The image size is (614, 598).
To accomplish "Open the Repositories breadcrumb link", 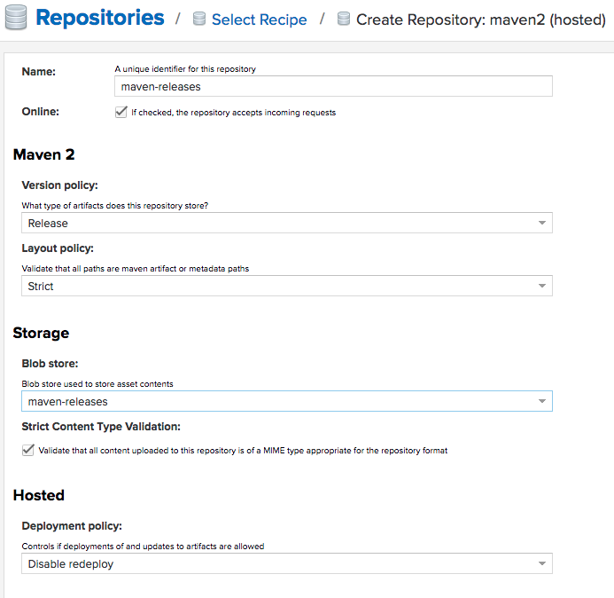I will click(x=100, y=18).
